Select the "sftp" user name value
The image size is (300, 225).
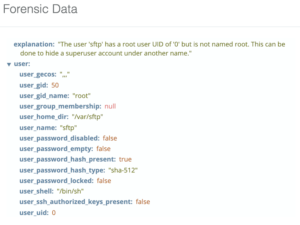click(68, 127)
